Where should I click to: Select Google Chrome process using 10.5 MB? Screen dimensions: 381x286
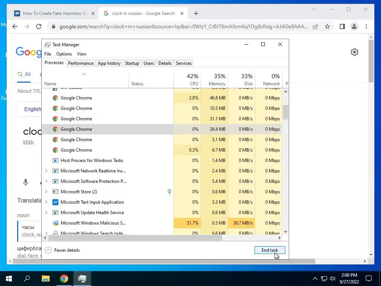162,108
